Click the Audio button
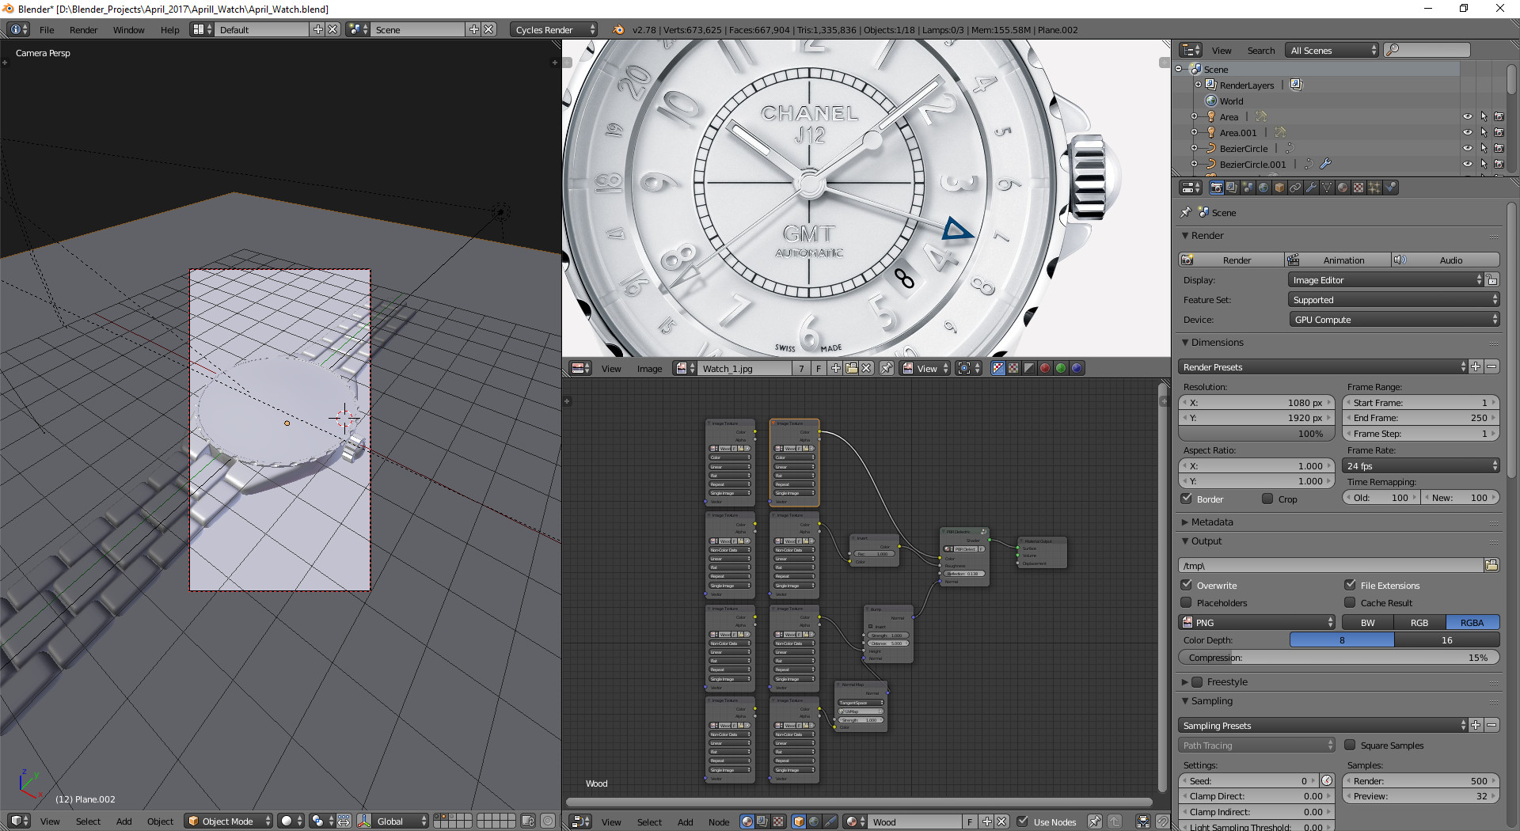This screenshot has height=831, width=1520. click(1446, 260)
